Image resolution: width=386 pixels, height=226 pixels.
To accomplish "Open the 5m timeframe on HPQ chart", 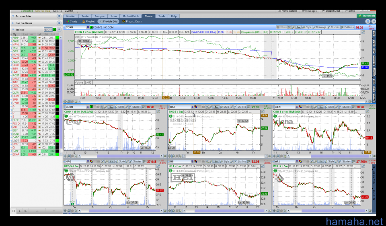I will (111, 162).
